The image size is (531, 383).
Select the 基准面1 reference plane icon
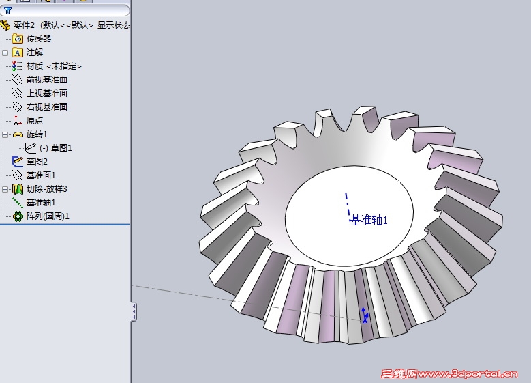click(18, 175)
